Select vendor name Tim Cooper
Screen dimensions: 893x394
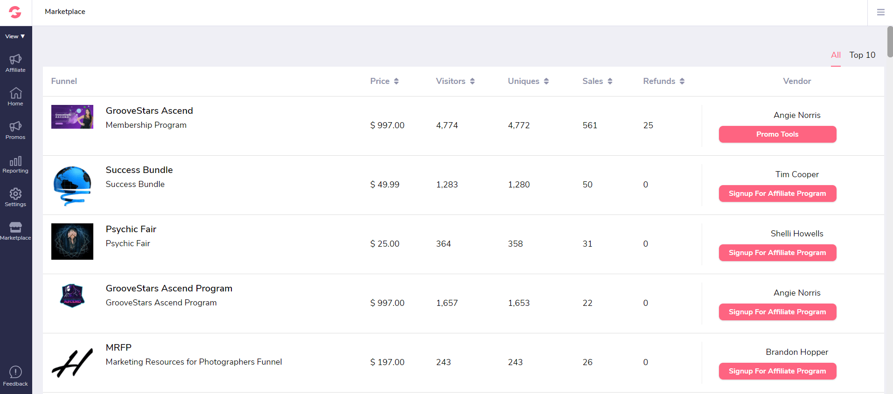(x=797, y=174)
